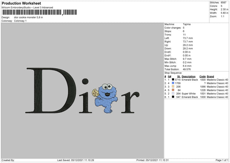Click the large letter D in the design
Viewport: 230px width, 163px height.
coord(51,90)
